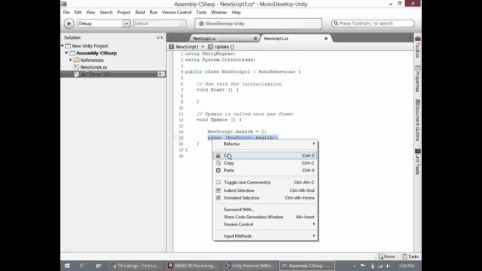Choose Toggle Line Comment(s)
The height and width of the screenshot is (271, 482).
point(265,182)
